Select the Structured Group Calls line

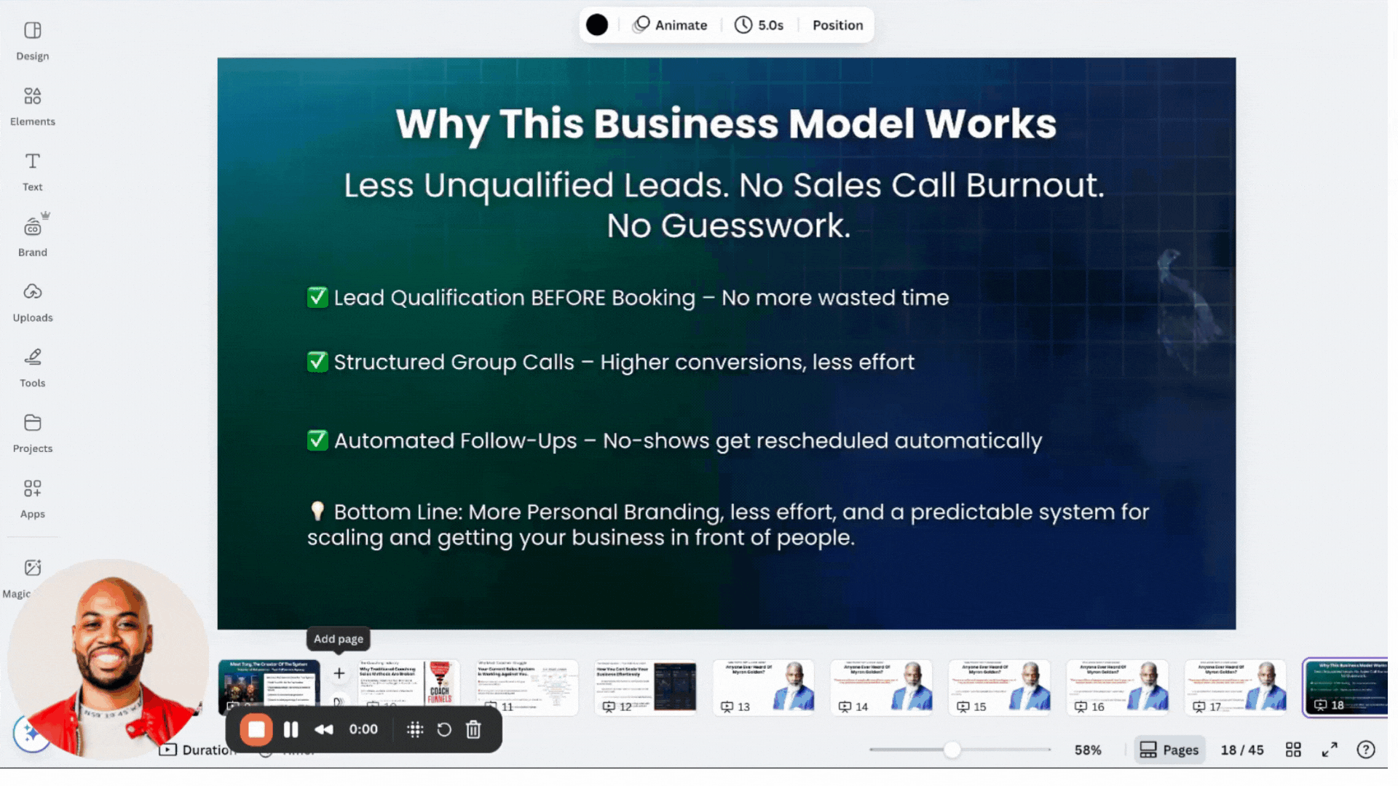pyautogui.click(x=610, y=362)
